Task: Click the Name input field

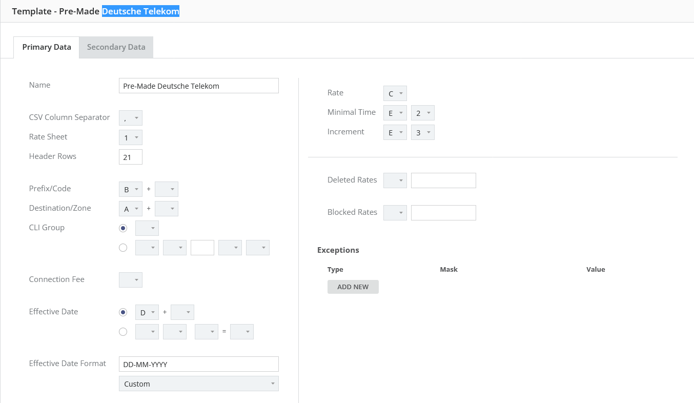Action: point(198,86)
